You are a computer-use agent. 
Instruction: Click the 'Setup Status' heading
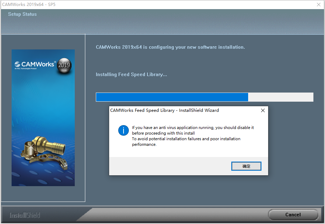coord(22,14)
